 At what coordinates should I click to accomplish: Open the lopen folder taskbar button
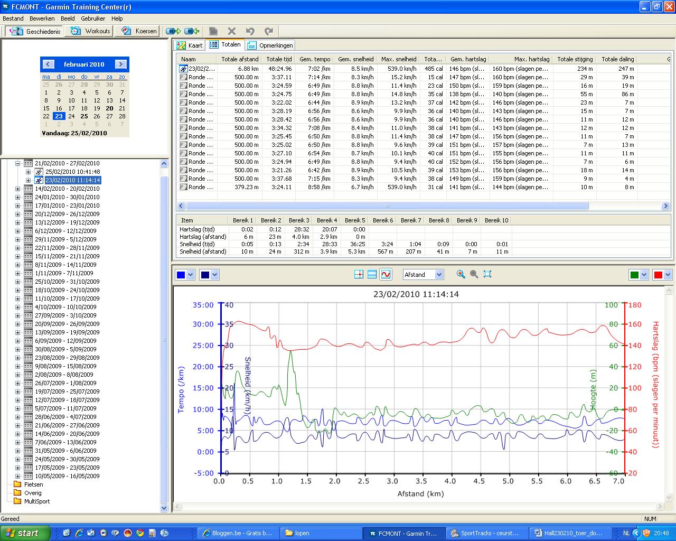pyautogui.click(x=321, y=533)
